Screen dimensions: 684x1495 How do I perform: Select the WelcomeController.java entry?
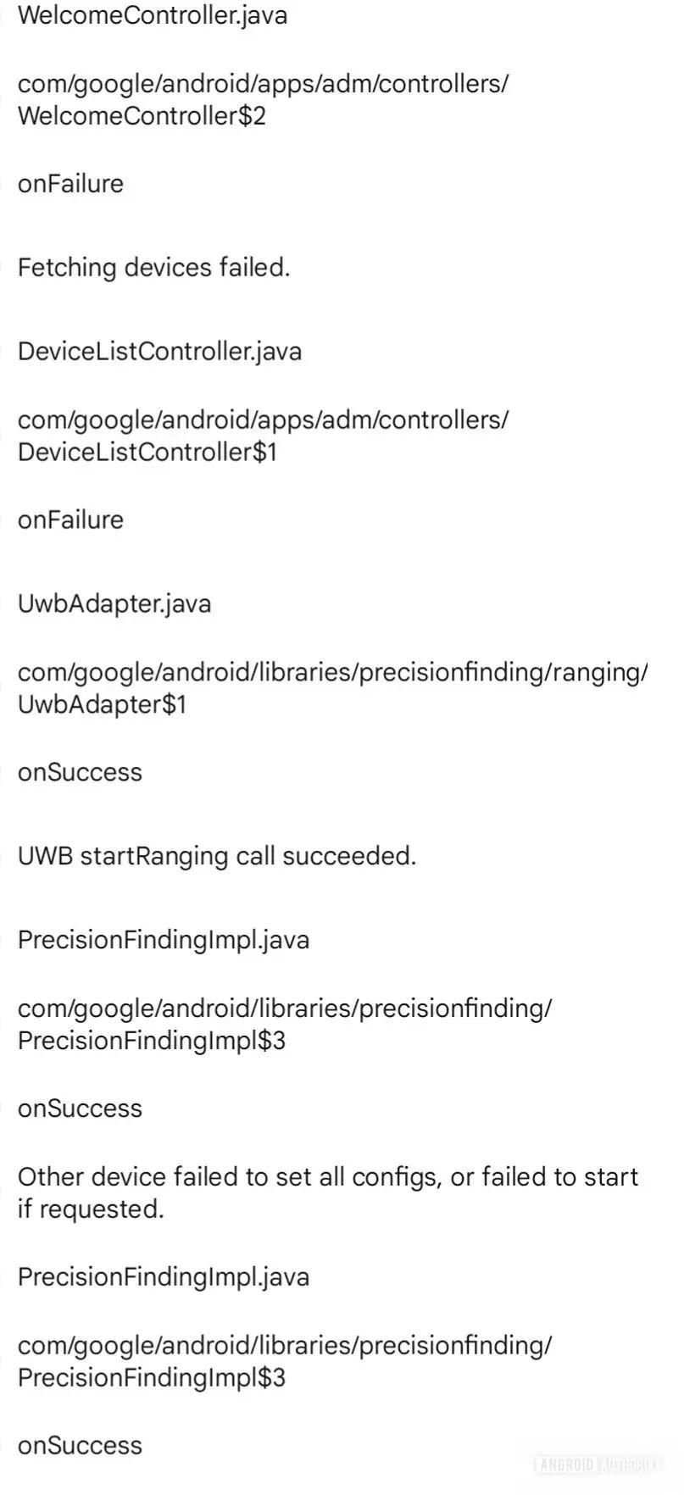pos(153,15)
